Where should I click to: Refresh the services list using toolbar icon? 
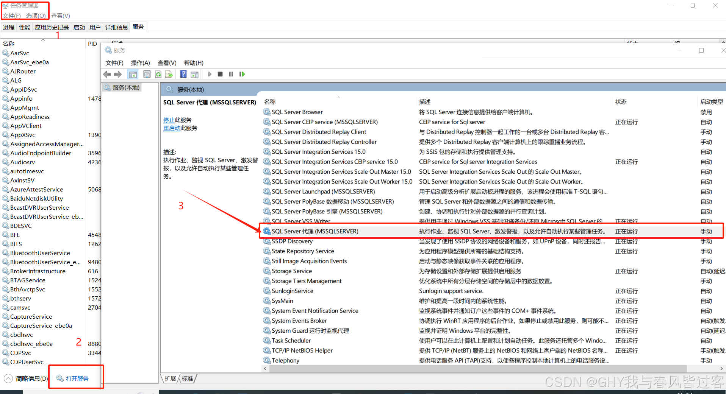point(158,74)
